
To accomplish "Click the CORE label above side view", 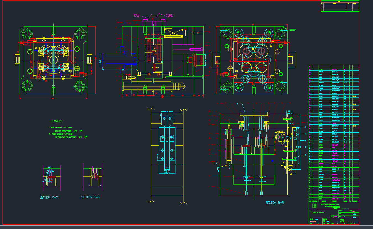I will [x=169, y=15].
